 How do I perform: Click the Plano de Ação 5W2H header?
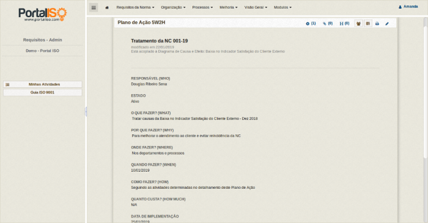click(x=141, y=23)
